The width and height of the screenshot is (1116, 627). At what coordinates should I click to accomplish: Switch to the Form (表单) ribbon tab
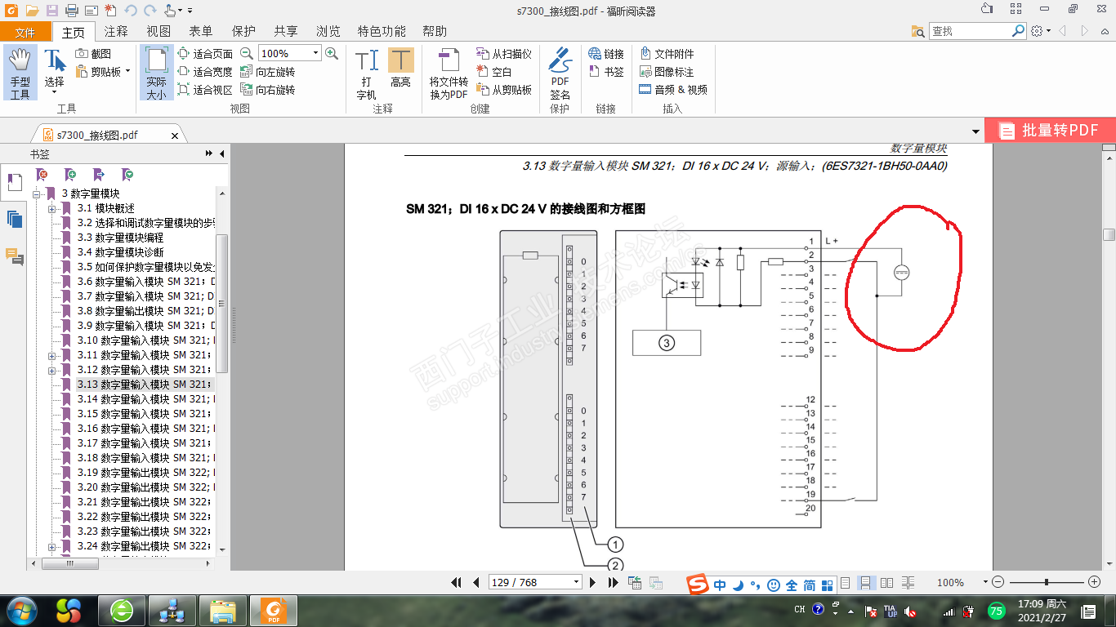pyautogui.click(x=201, y=32)
